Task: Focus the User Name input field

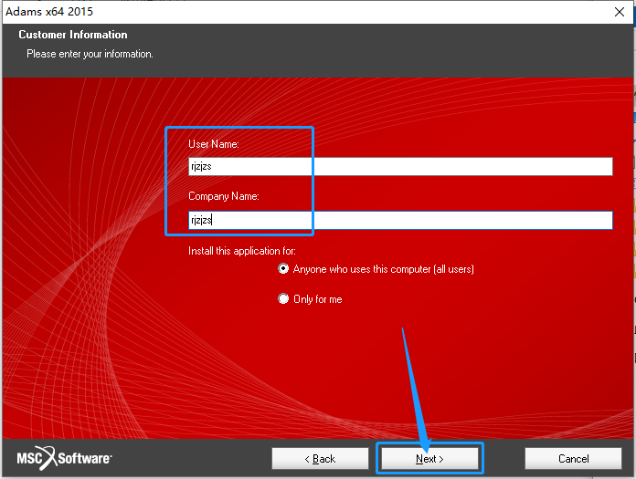Action: coord(400,166)
